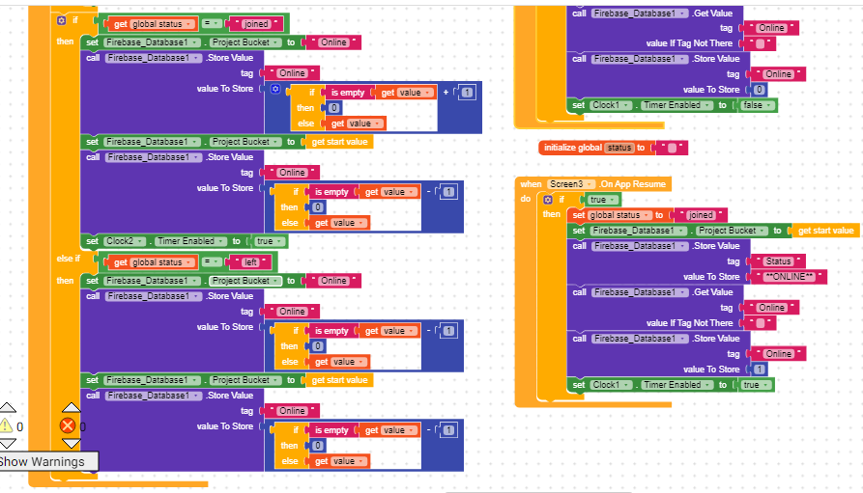Open 'false' dropdown in Clock1 Timer Enabled block
The width and height of the screenshot is (863, 493).
point(758,105)
